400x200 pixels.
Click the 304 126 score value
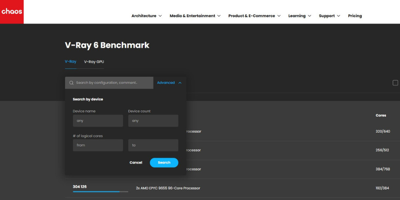point(80,187)
